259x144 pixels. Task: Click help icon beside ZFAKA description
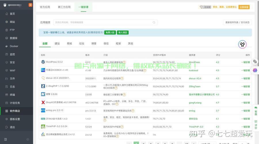tap(105, 120)
